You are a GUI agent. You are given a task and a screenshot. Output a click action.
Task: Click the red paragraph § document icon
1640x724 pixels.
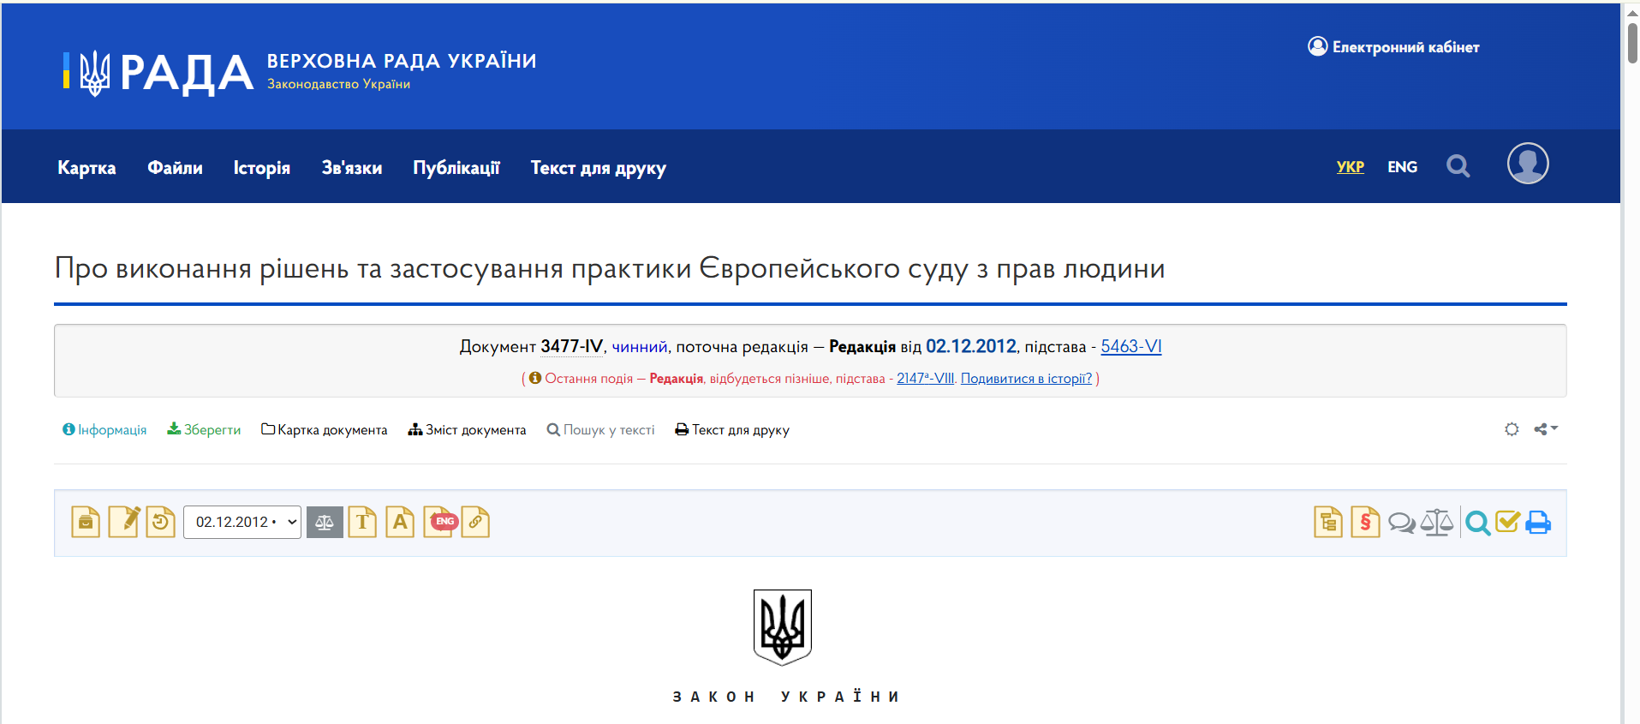[1365, 522]
